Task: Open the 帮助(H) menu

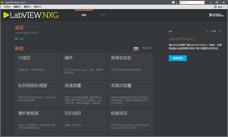Action: point(38,7)
